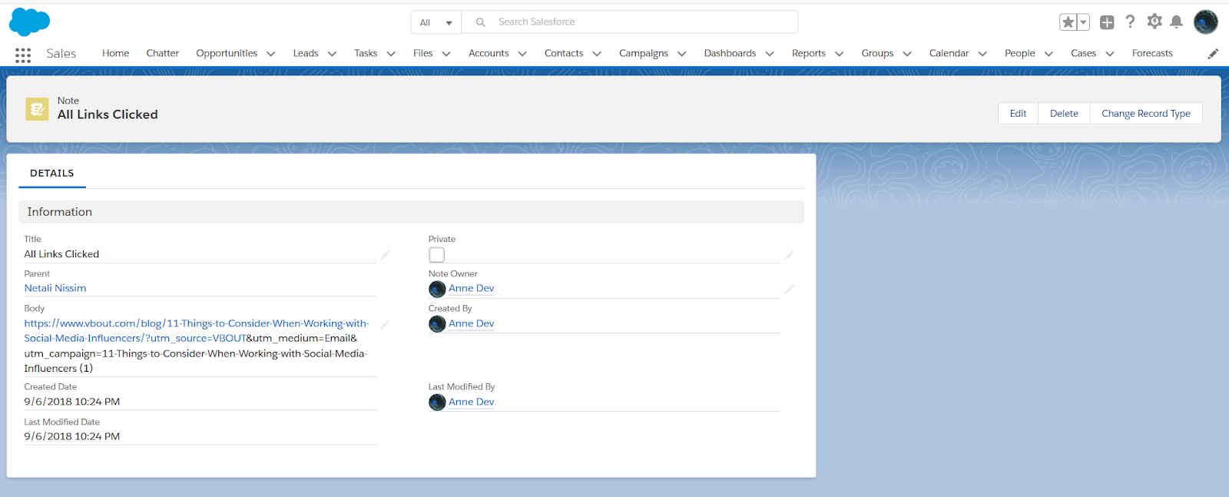Click the user profile avatar in header
The width and height of the screenshot is (1229, 497).
coord(1206,22)
